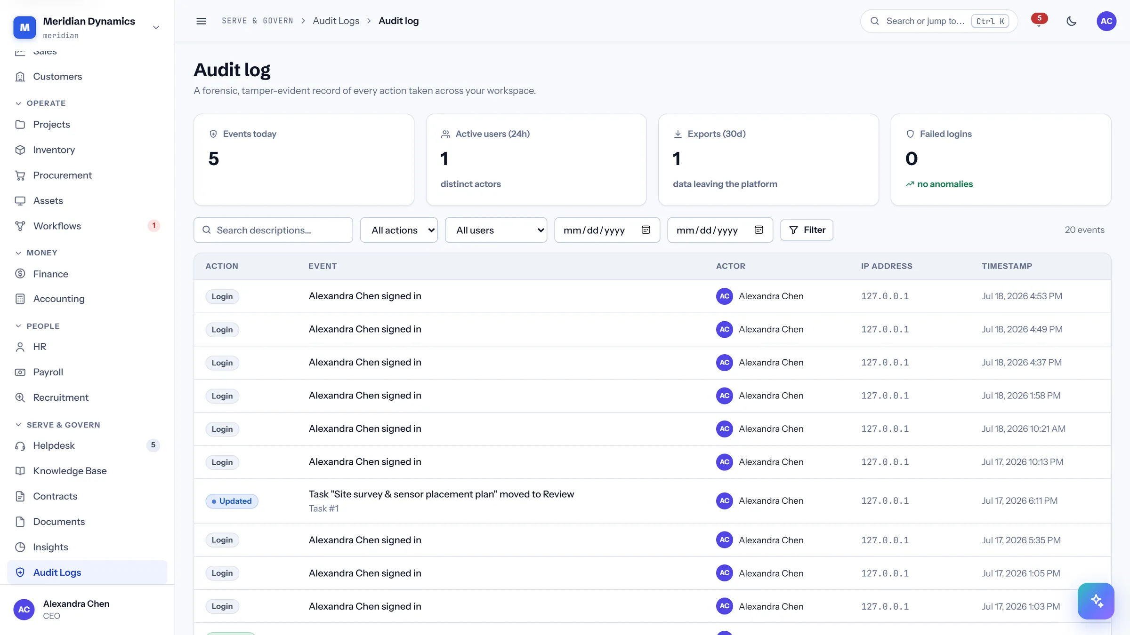The width and height of the screenshot is (1130, 635).
Task: Open the Site survey task moved to Review event
Action: (441, 494)
